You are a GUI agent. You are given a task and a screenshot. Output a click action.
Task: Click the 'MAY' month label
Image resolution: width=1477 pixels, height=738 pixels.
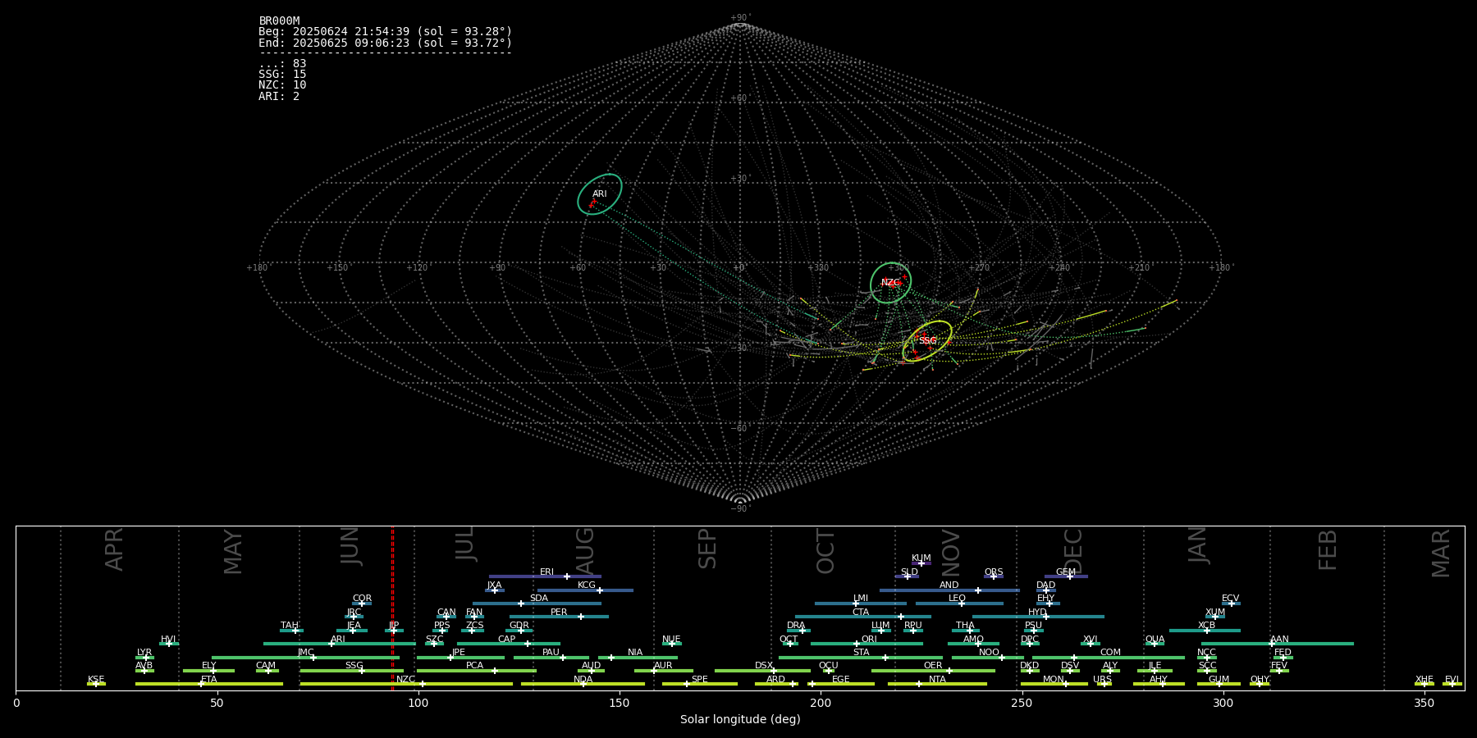coord(234,552)
